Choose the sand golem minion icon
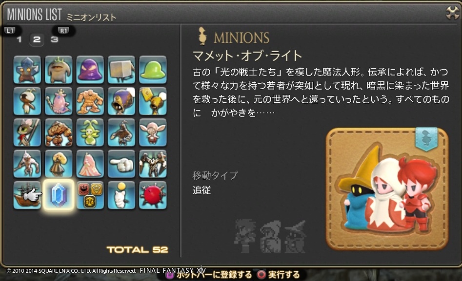Viewport: 462px width, 281px height. 90,101
